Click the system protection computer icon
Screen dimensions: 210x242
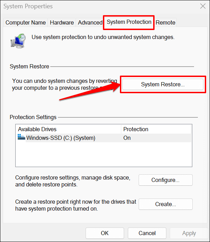(x=17, y=40)
